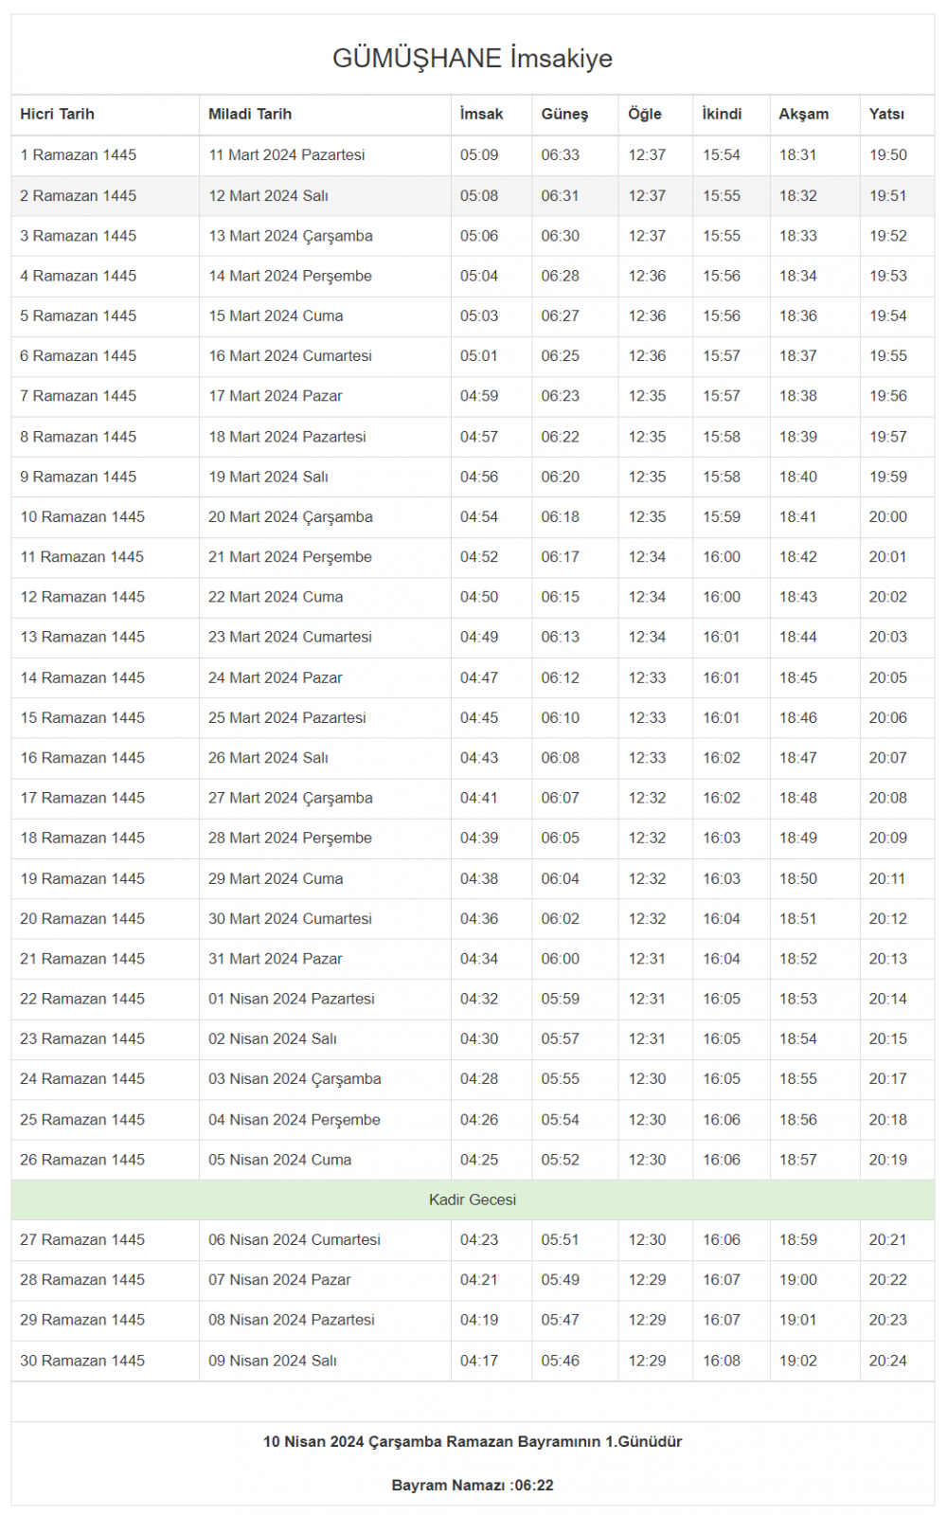This screenshot has height=1515, width=947.
Task: Select the 30 Ramazan 1445 cell
Action: (82, 1361)
